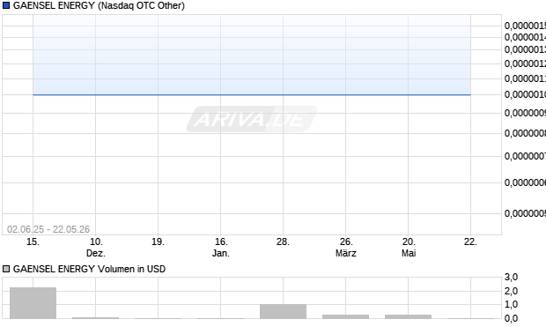Click the x-axis label 16. Jan.

point(221,247)
